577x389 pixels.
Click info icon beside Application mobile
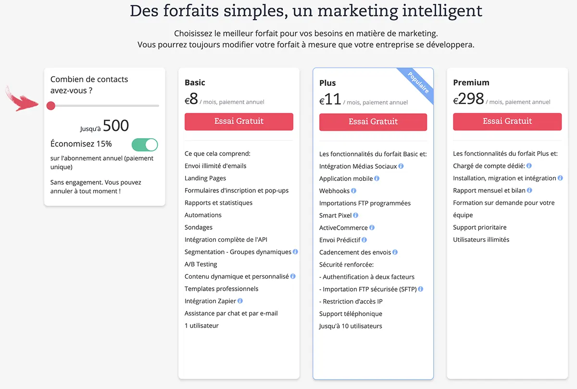pyautogui.click(x=377, y=178)
